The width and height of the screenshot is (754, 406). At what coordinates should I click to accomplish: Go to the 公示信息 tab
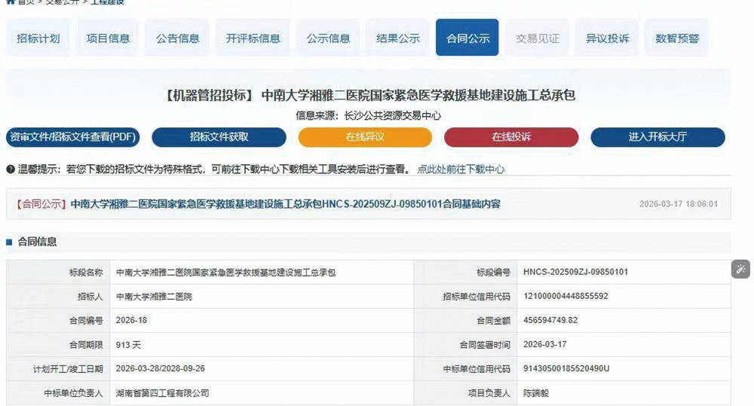coord(329,38)
